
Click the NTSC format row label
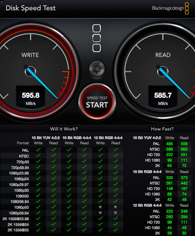24,156
